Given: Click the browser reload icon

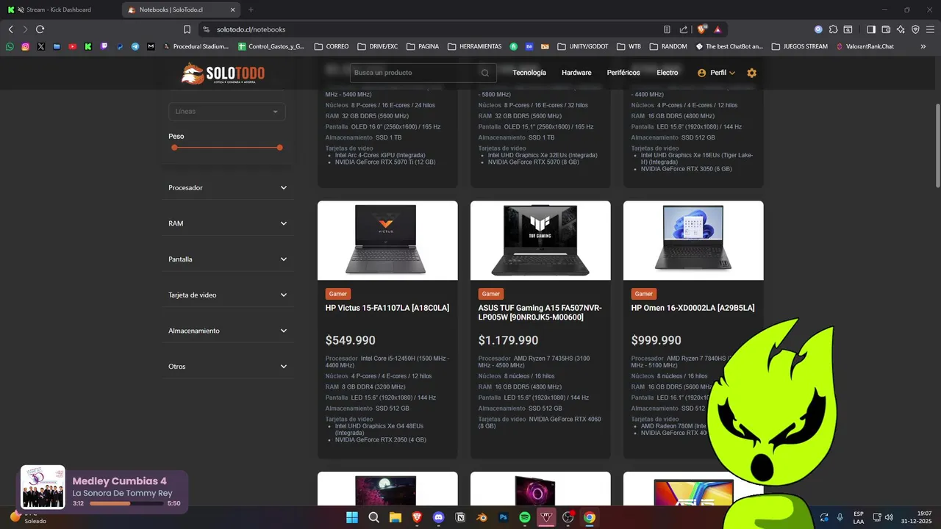Looking at the screenshot, I should tap(40, 29).
